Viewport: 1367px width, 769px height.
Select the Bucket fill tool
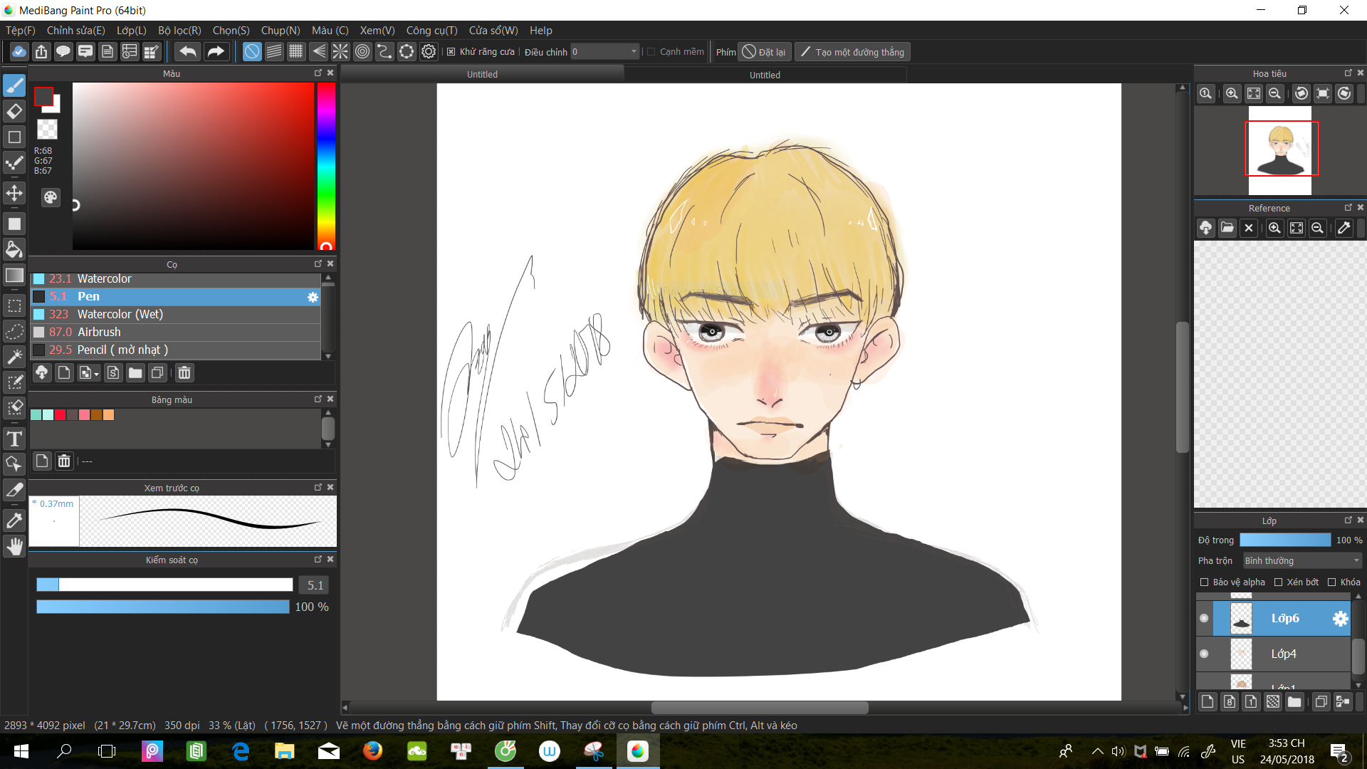[x=14, y=249]
